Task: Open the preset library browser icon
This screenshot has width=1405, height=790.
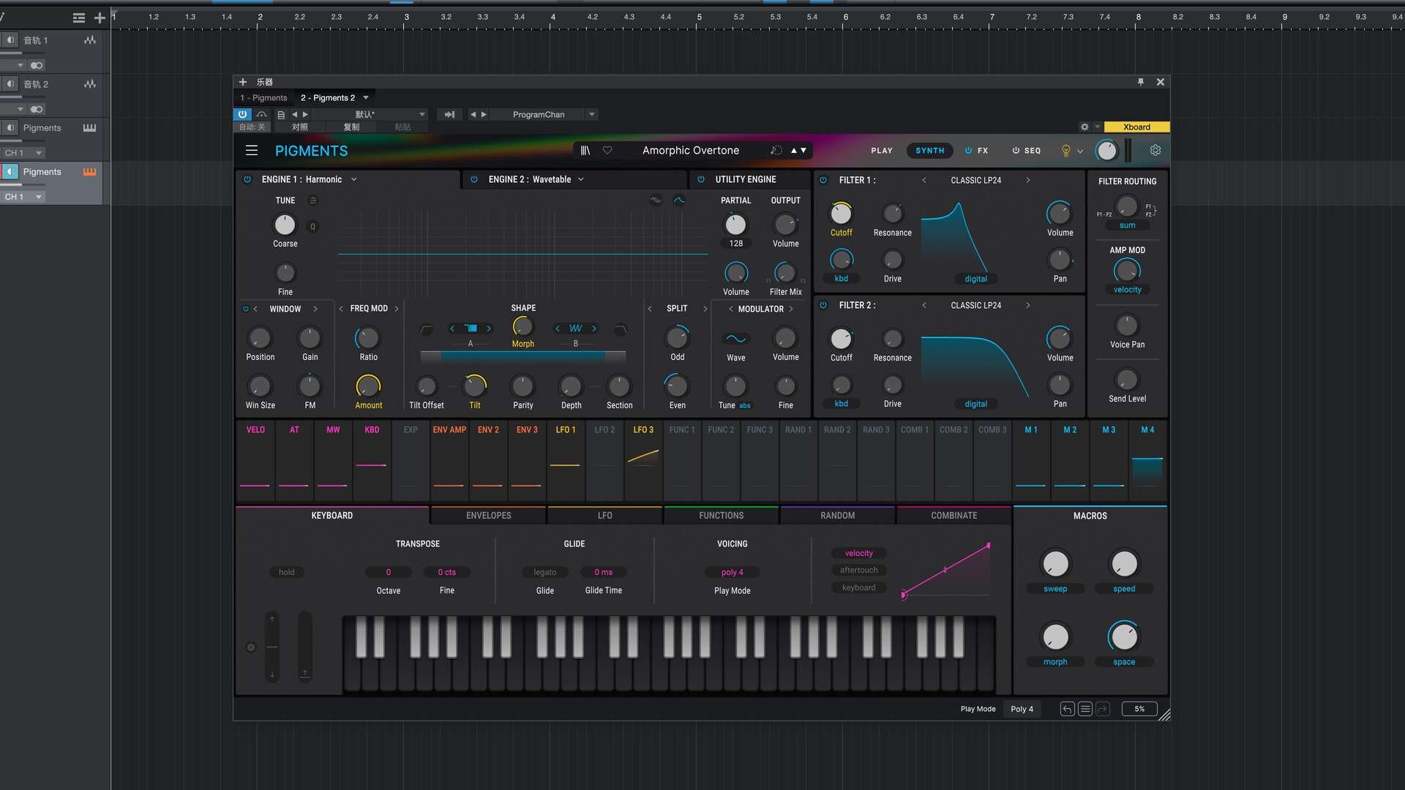Action: click(585, 151)
